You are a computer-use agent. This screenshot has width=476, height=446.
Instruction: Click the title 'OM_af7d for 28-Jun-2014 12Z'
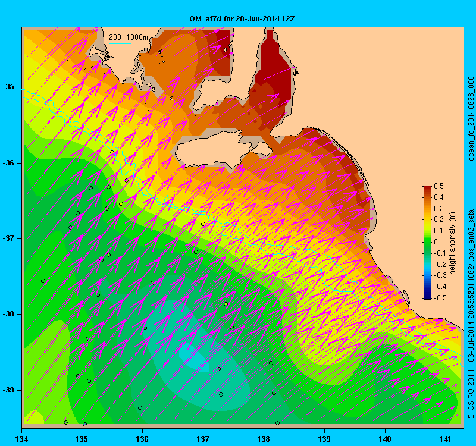click(x=242, y=19)
